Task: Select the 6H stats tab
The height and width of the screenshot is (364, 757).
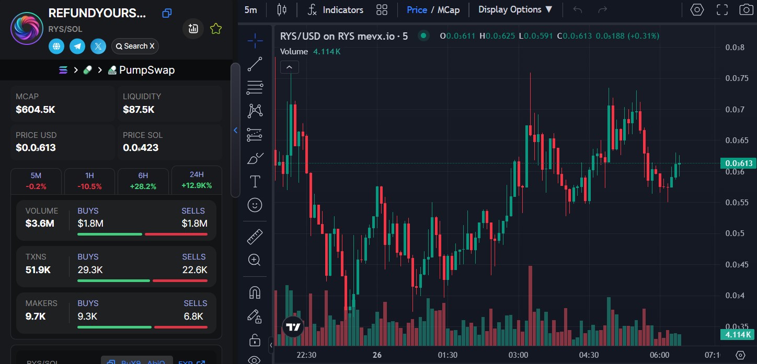Action: (x=143, y=181)
